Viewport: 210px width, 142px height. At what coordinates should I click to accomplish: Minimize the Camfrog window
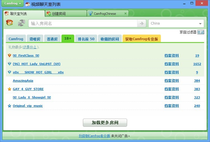[184, 3]
